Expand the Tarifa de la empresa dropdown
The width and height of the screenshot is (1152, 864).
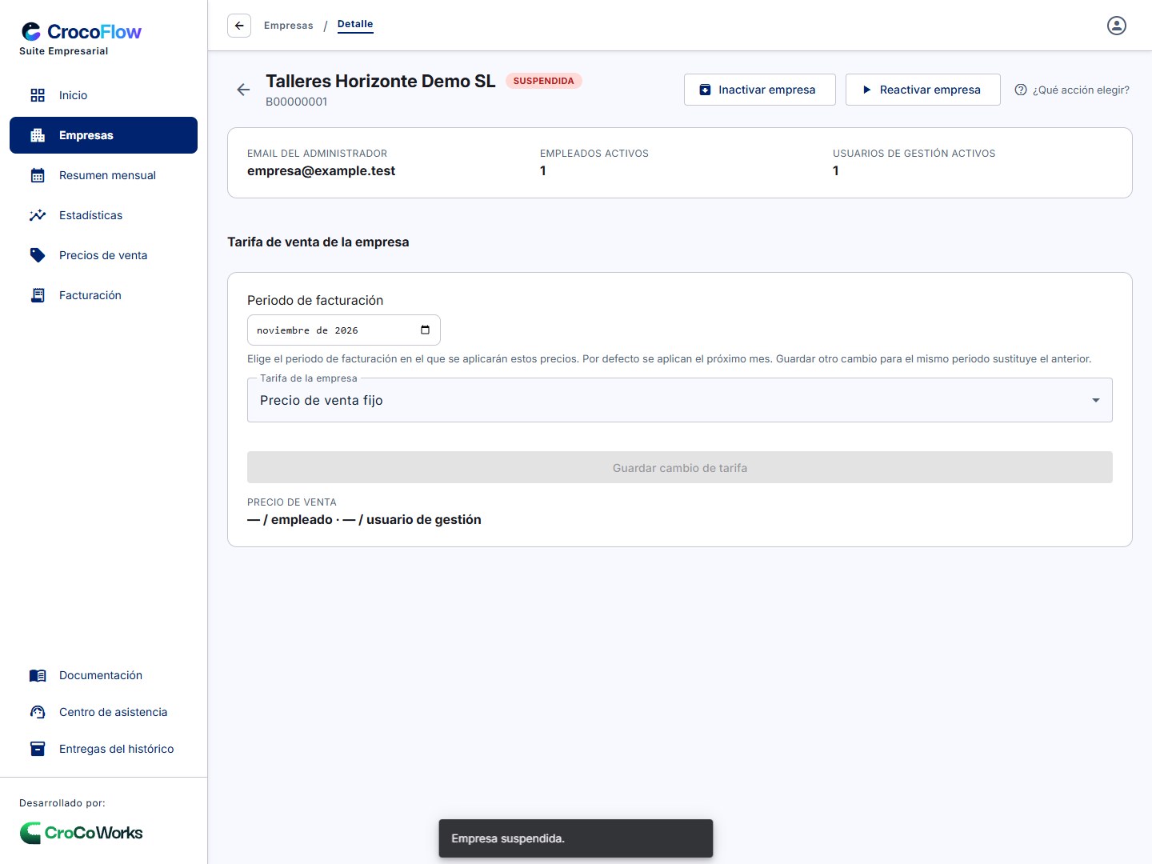[x=680, y=400]
